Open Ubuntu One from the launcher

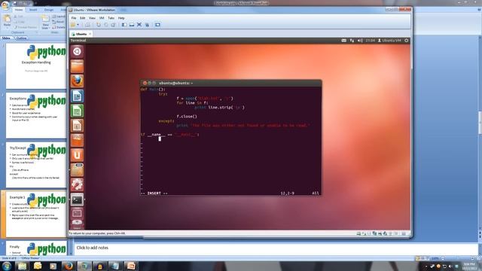tap(77, 155)
